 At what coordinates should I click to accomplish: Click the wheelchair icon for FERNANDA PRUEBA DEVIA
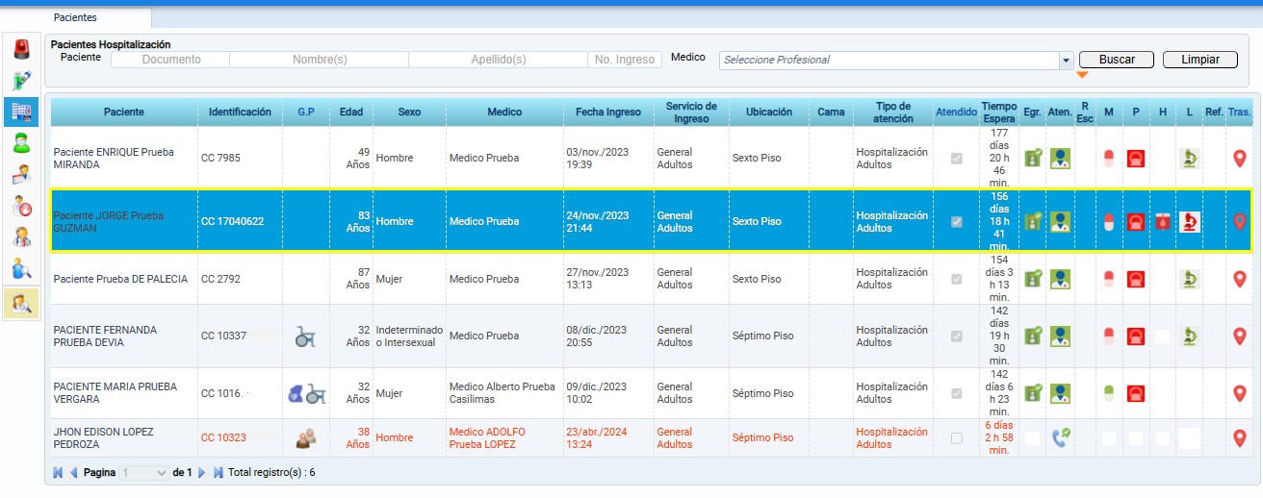306,336
